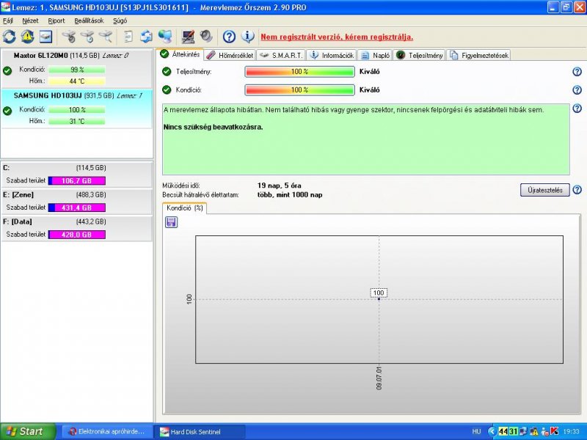Image resolution: width=587 pixels, height=440 pixels.
Task: Click the unregistered version registration link
Action: click(337, 37)
